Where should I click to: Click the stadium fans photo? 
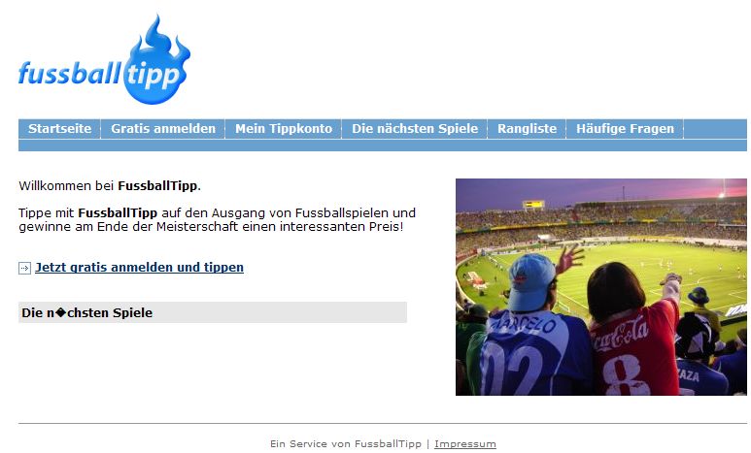(x=601, y=287)
